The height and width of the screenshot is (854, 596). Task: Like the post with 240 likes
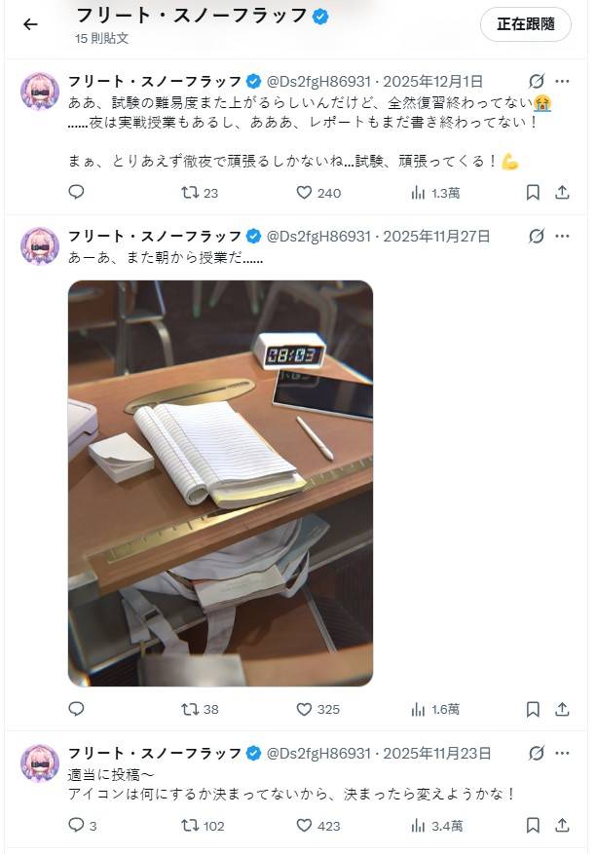tap(318, 193)
